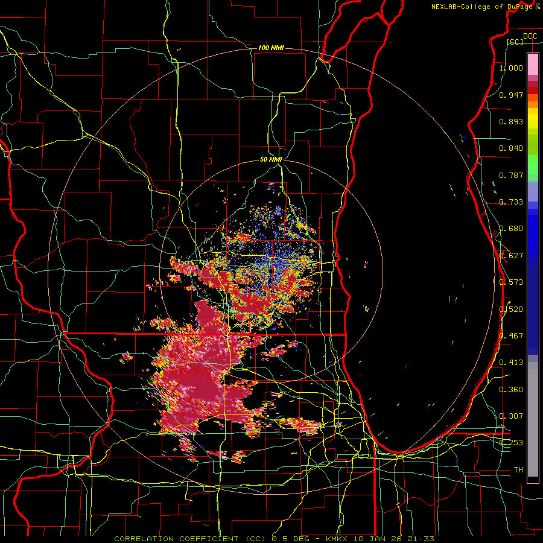
Task: Click the TH label at the scale bottom
Action: pyautogui.click(x=518, y=470)
